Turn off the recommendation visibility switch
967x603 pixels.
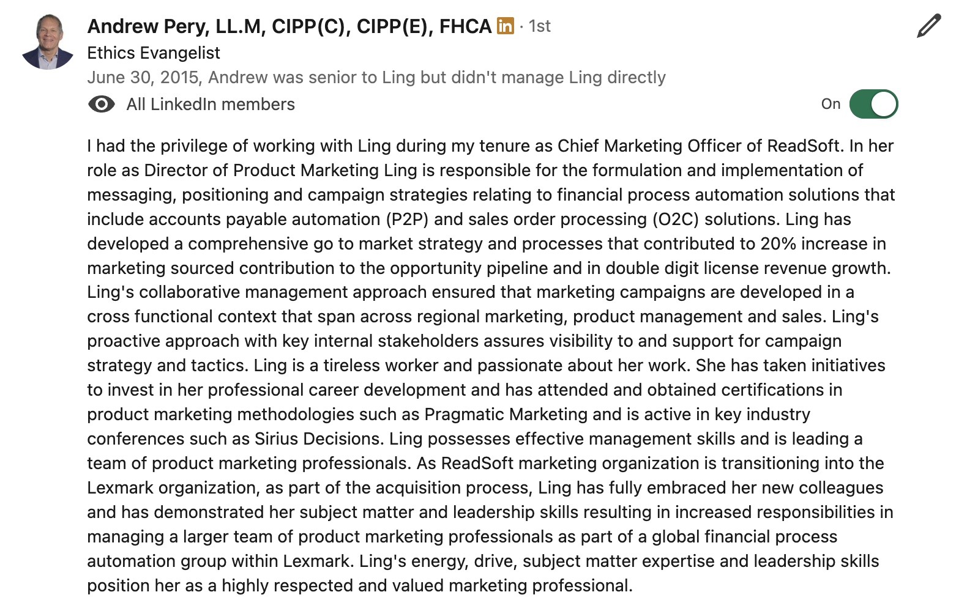click(873, 104)
